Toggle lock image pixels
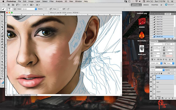Viewport: 176px width, 110px height. point(157,73)
